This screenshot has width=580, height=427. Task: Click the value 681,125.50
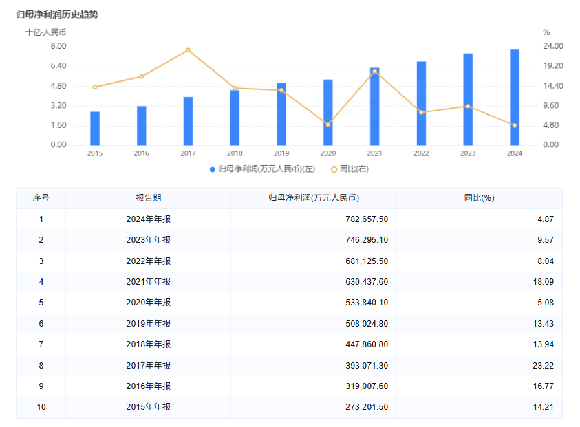coord(367,261)
